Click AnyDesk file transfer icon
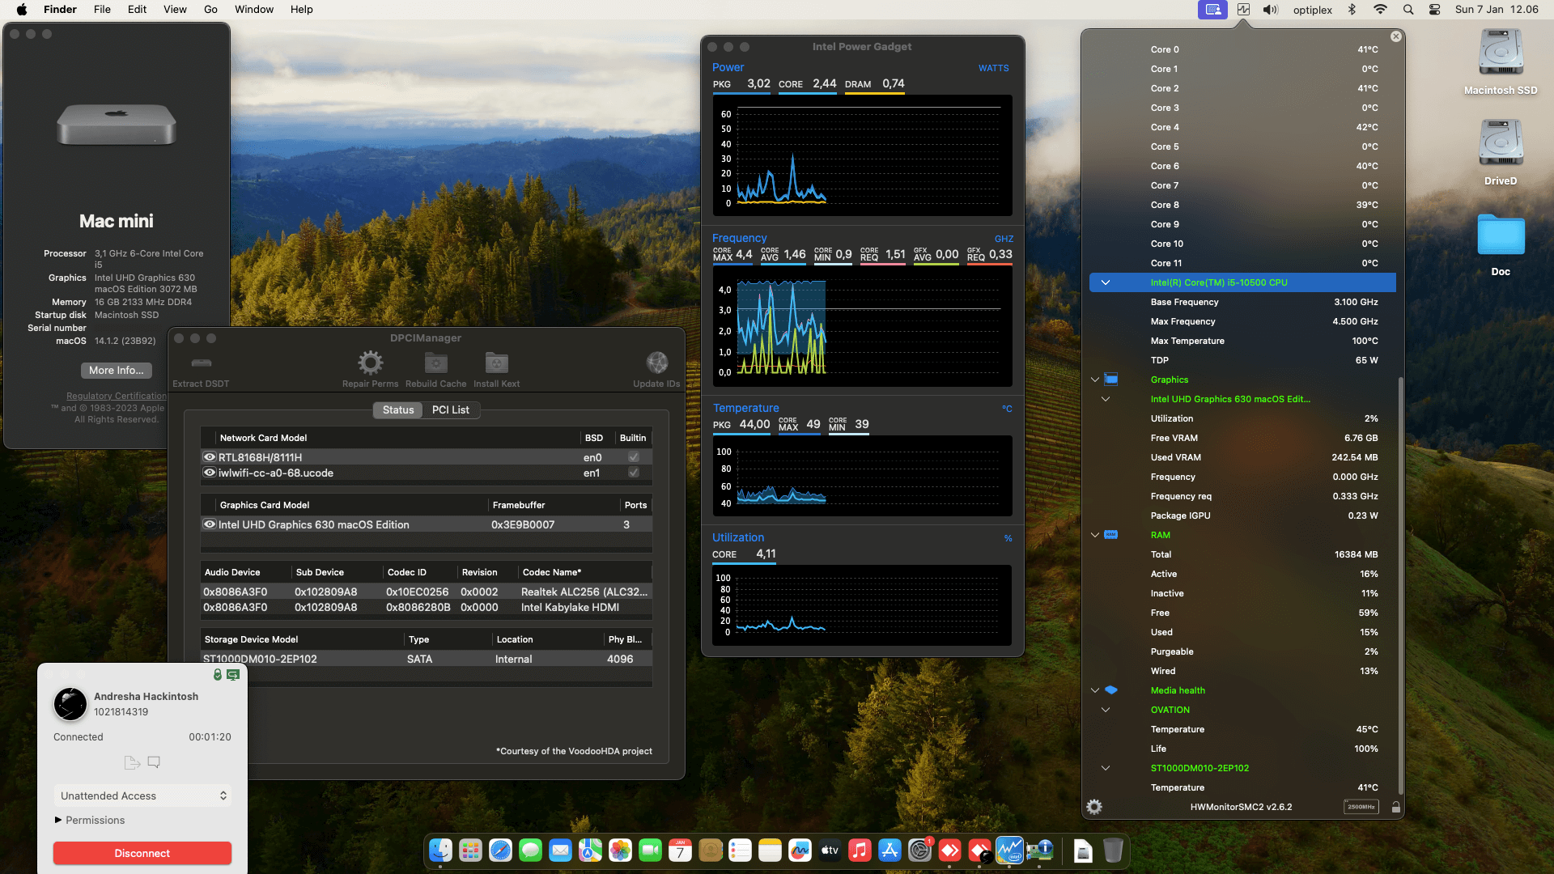1554x874 pixels. pos(132,762)
